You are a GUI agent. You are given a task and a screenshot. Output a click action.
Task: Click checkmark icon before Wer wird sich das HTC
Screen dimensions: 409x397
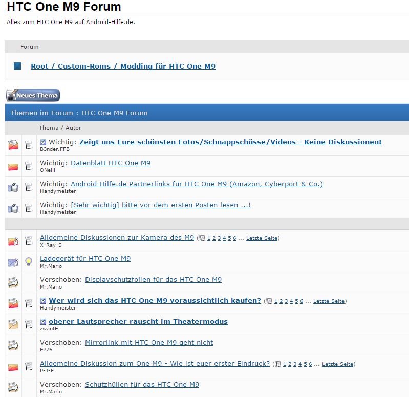(x=43, y=301)
